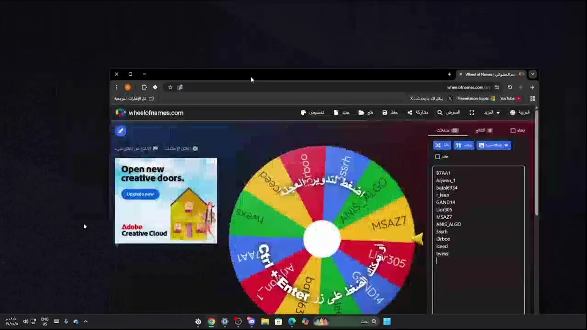The image size is (587, 330).
Task: Open the Add image dropdown button
Action: coord(494,145)
